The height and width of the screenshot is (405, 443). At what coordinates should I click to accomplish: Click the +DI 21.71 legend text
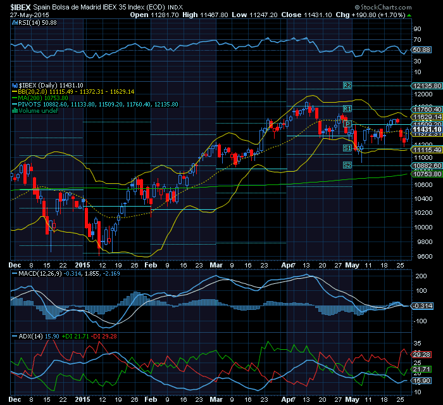tap(75, 337)
